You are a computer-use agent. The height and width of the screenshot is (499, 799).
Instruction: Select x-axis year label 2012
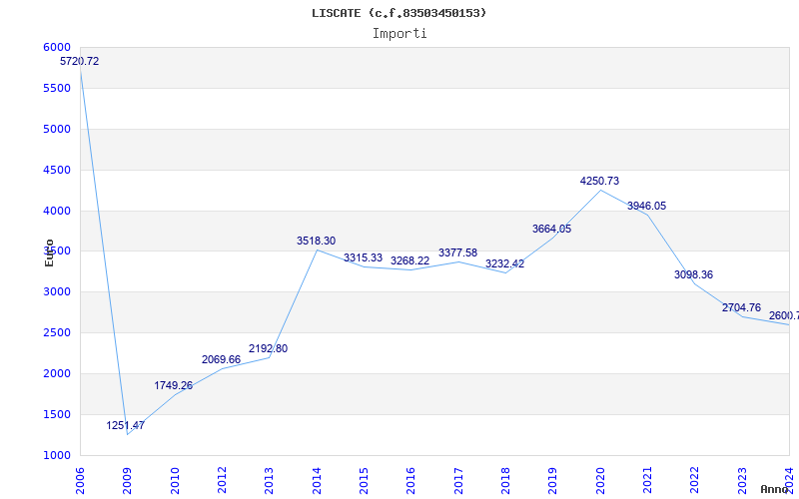222,480
